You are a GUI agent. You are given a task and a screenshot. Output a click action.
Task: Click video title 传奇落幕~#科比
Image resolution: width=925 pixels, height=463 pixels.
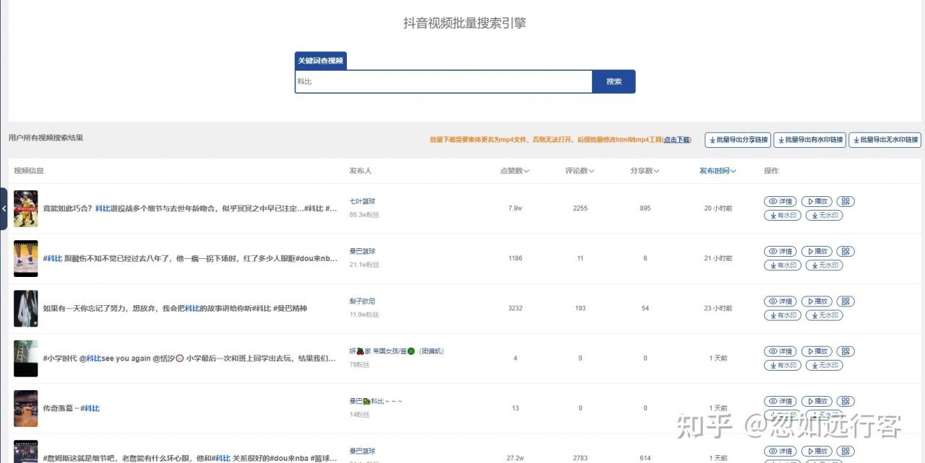(71, 408)
